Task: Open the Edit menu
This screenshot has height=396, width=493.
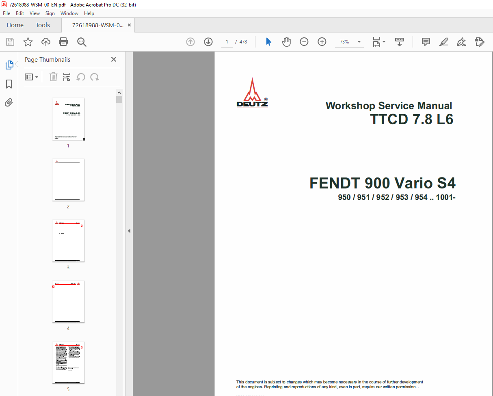Action: point(20,13)
